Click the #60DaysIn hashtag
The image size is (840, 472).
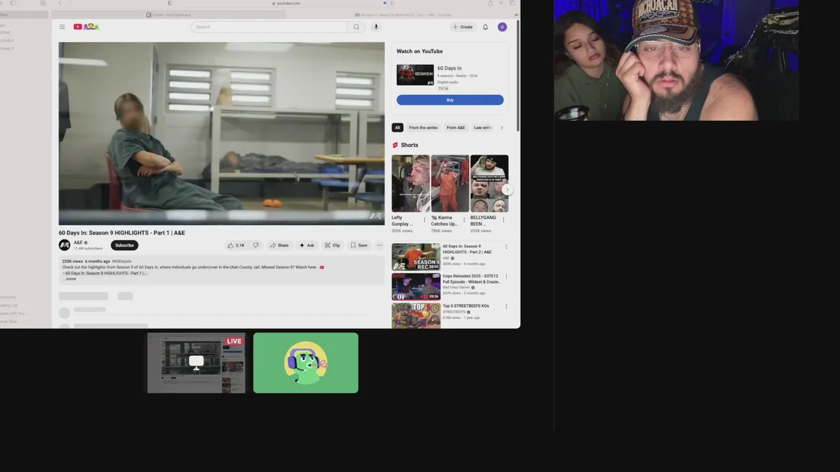[122, 262]
